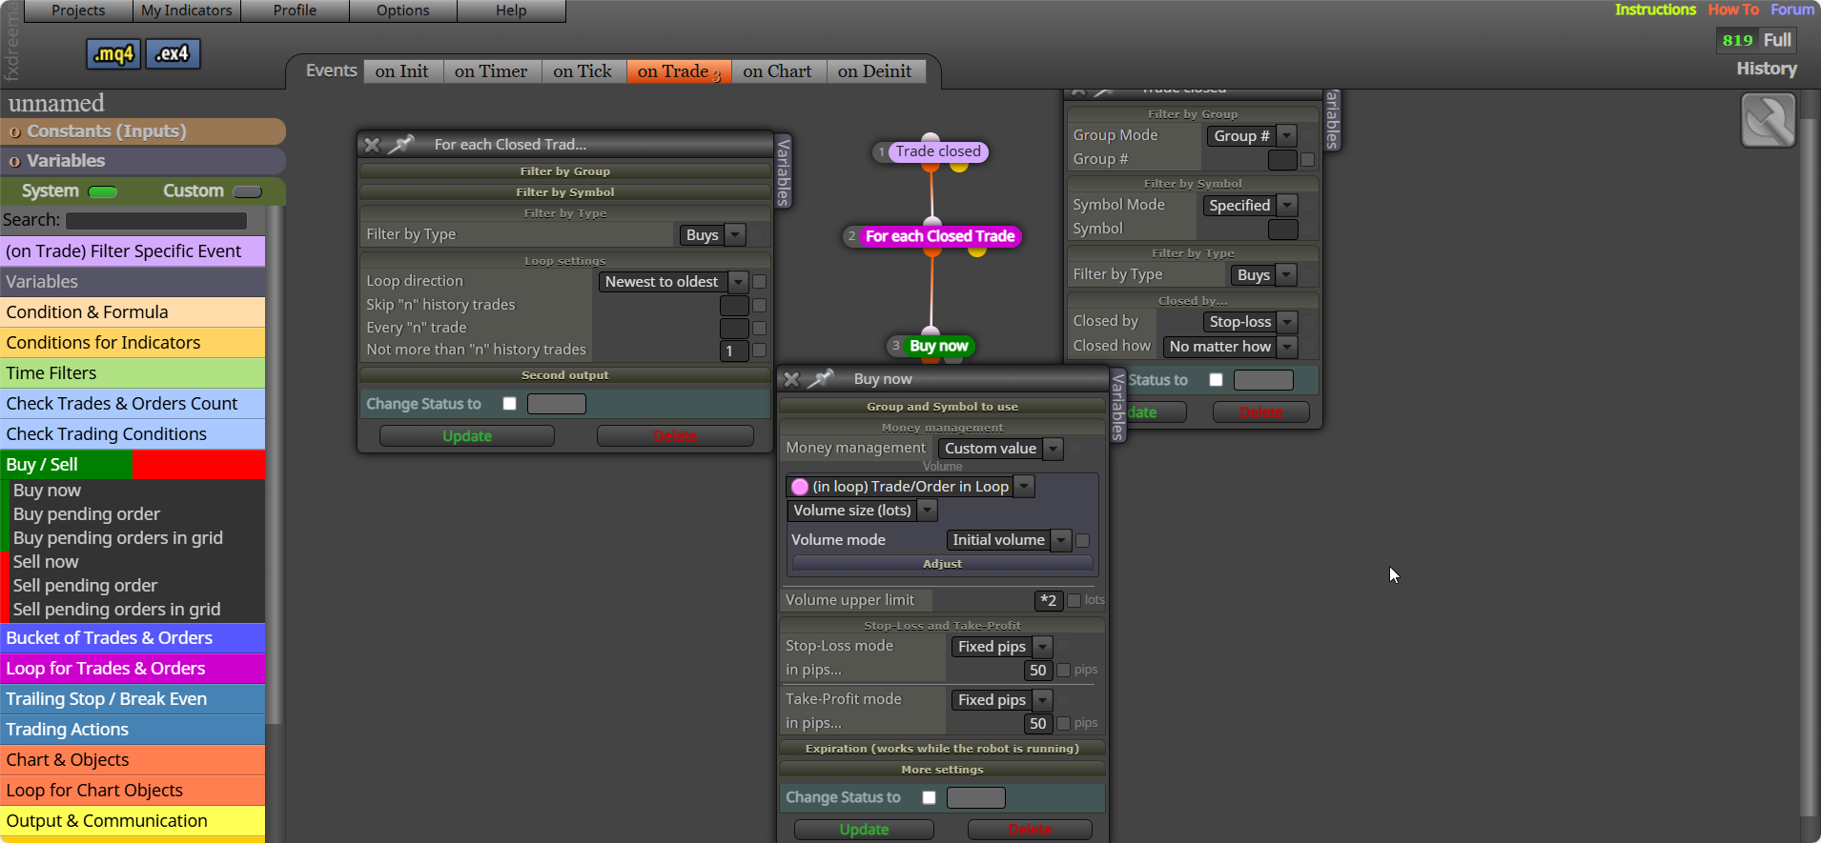Click Not more than n history trades field
This screenshot has height=843, width=1821.
pos(734,351)
